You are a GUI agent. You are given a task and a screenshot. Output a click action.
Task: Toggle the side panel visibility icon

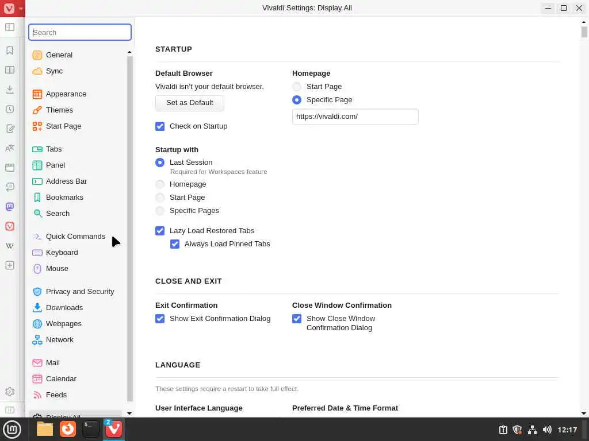(10, 27)
